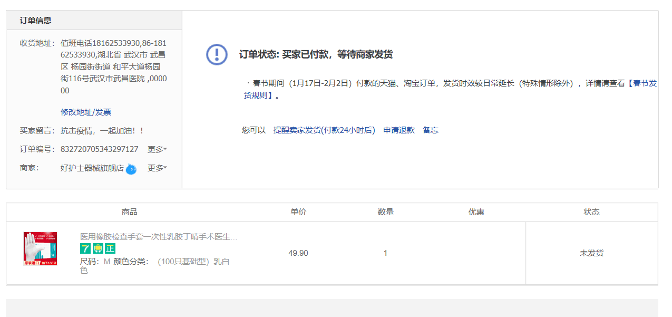Click the order number 832720705343297127
This screenshot has height=317, width=672.
point(99,149)
